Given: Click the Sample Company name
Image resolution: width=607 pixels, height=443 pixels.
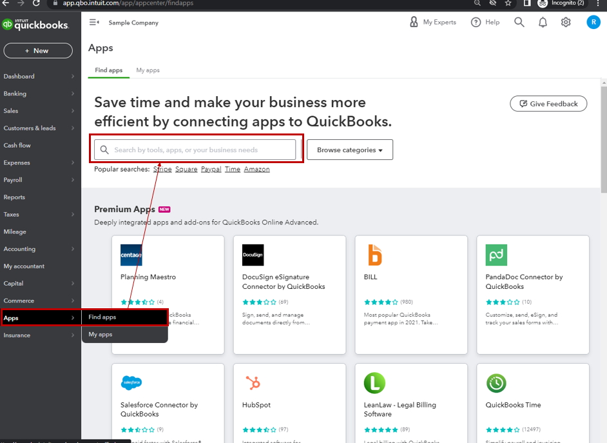Looking at the screenshot, I should [133, 23].
